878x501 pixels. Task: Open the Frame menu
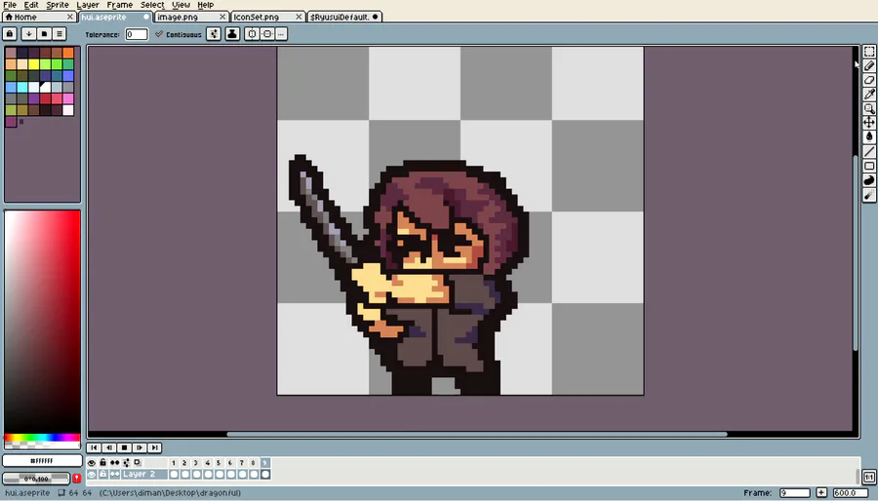click(119, 5)
